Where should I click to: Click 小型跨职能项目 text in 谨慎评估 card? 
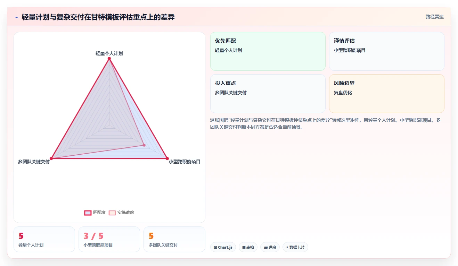coord(350,50)
